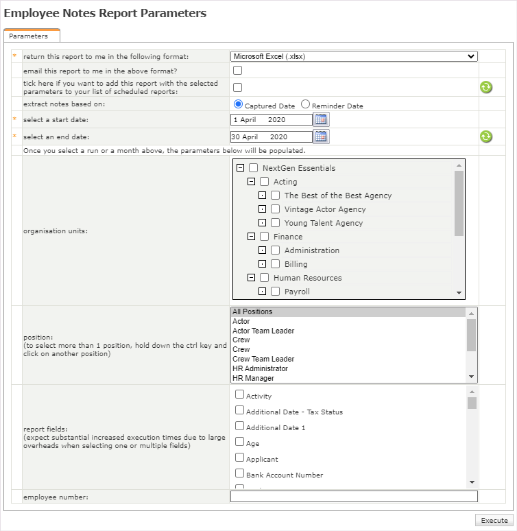Collapse the Acting organisation unit node

[x=251, y=182]
